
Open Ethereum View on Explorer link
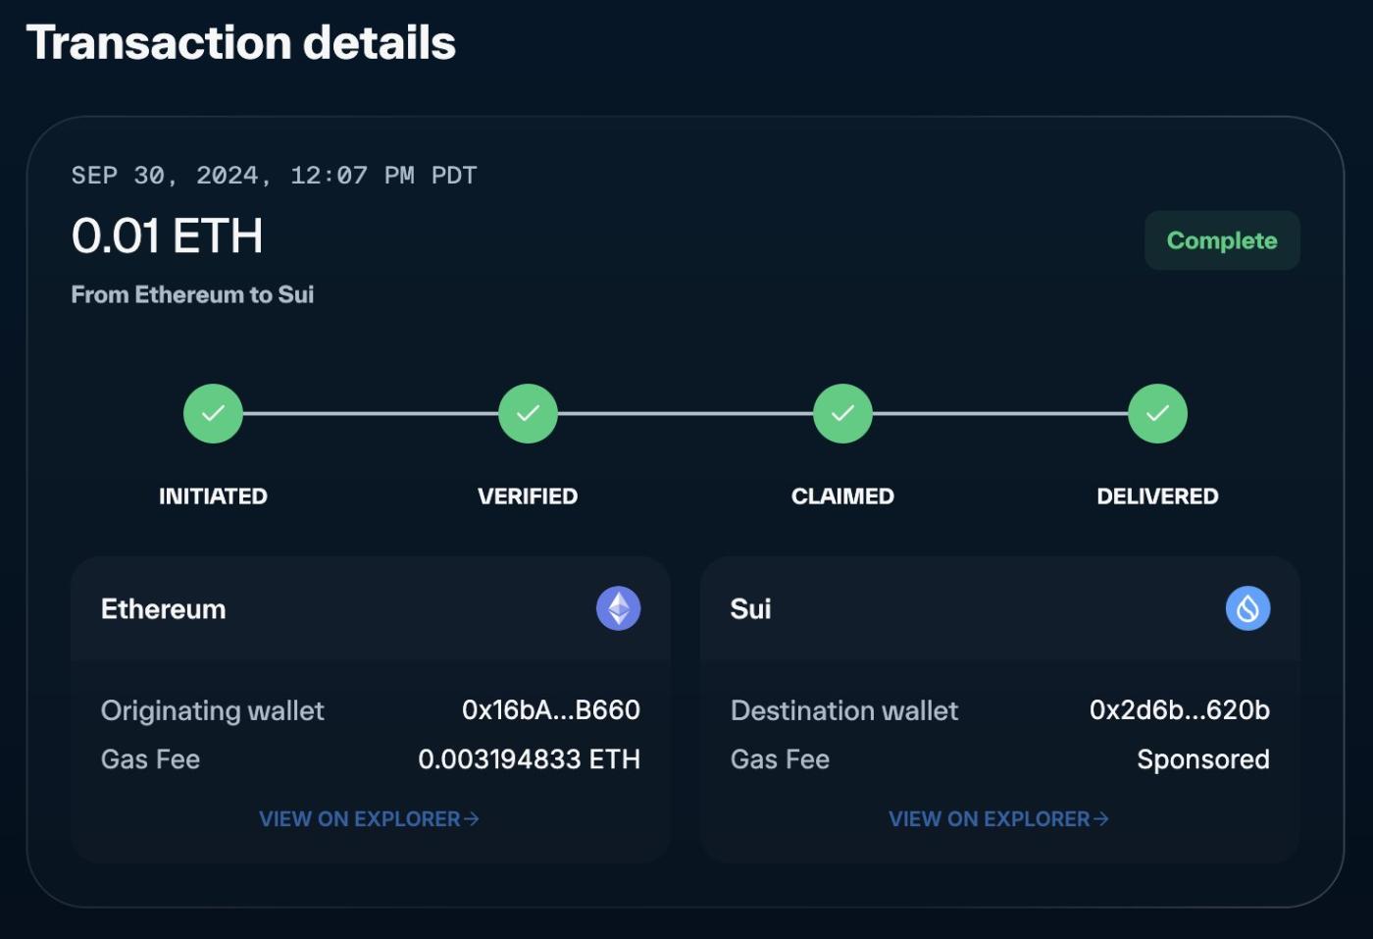click(x=359, y=818)
